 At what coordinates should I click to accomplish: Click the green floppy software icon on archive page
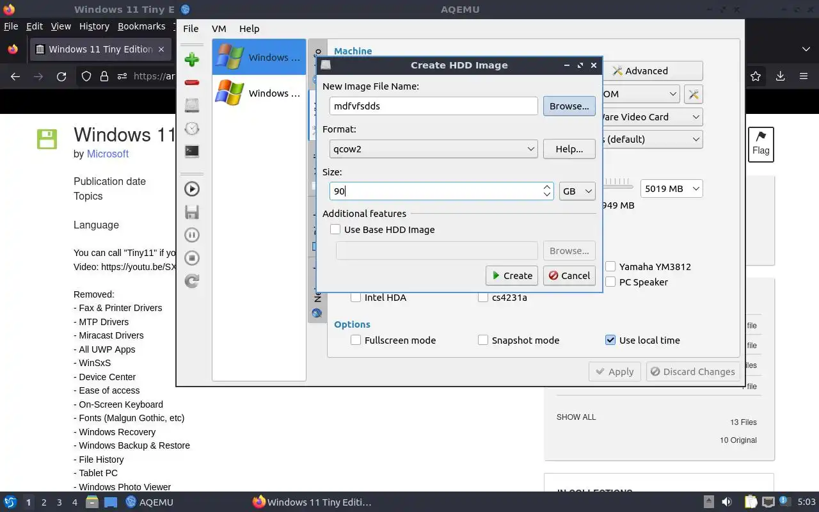click(47, 139)
